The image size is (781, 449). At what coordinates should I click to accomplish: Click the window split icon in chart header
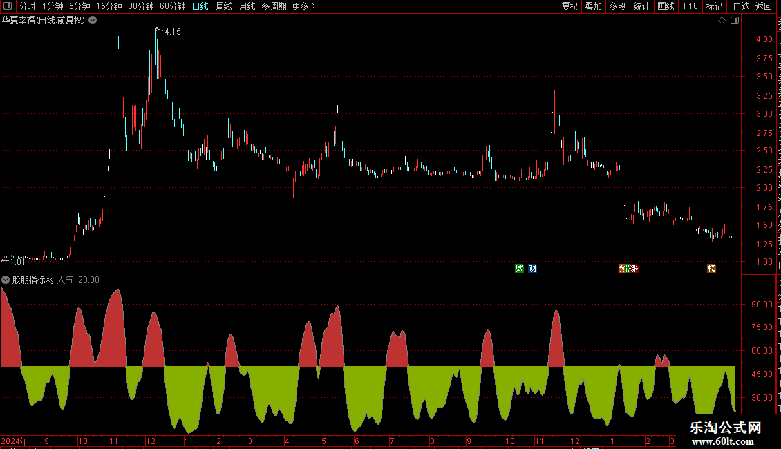coord(735,21)
